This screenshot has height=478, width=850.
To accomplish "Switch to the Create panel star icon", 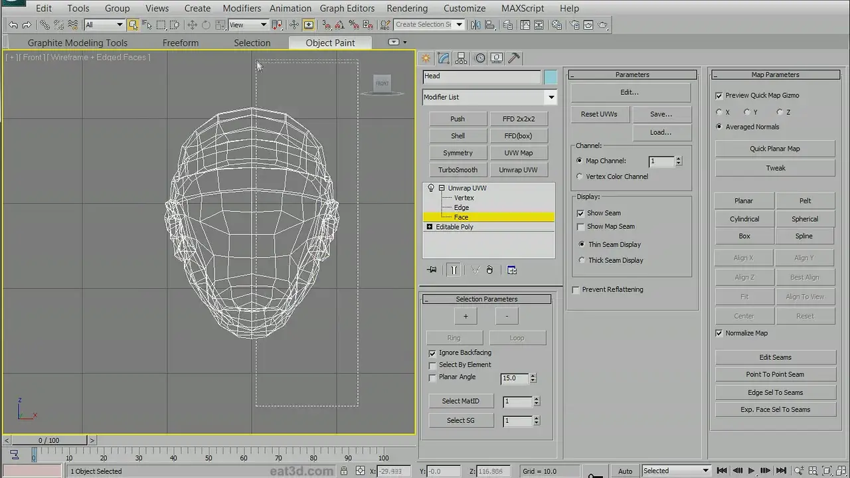I will tap(426, 58).
